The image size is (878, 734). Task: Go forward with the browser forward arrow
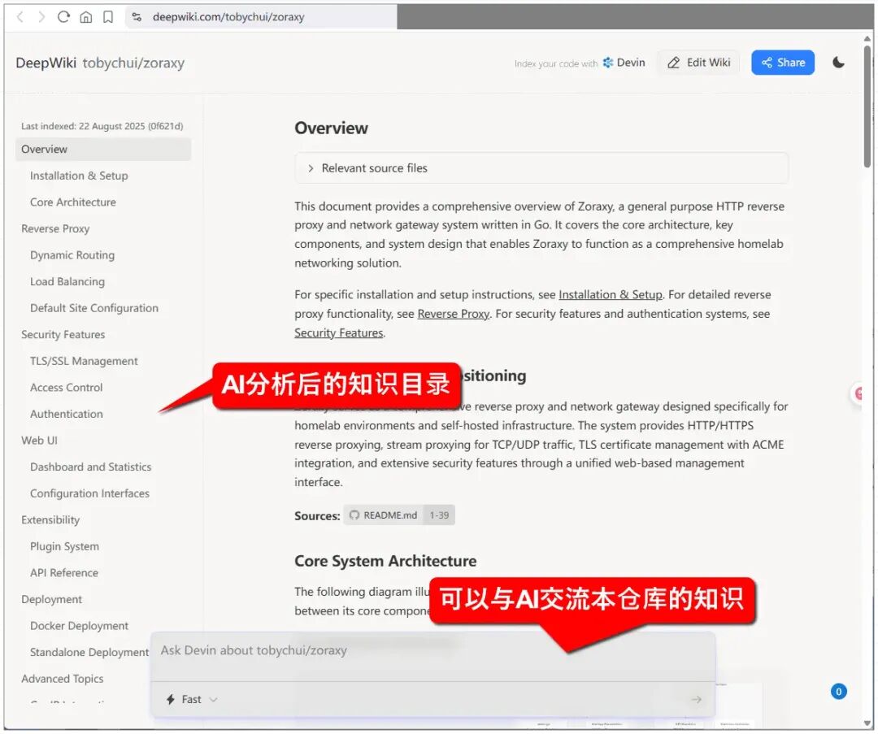(x=41, y=17)
